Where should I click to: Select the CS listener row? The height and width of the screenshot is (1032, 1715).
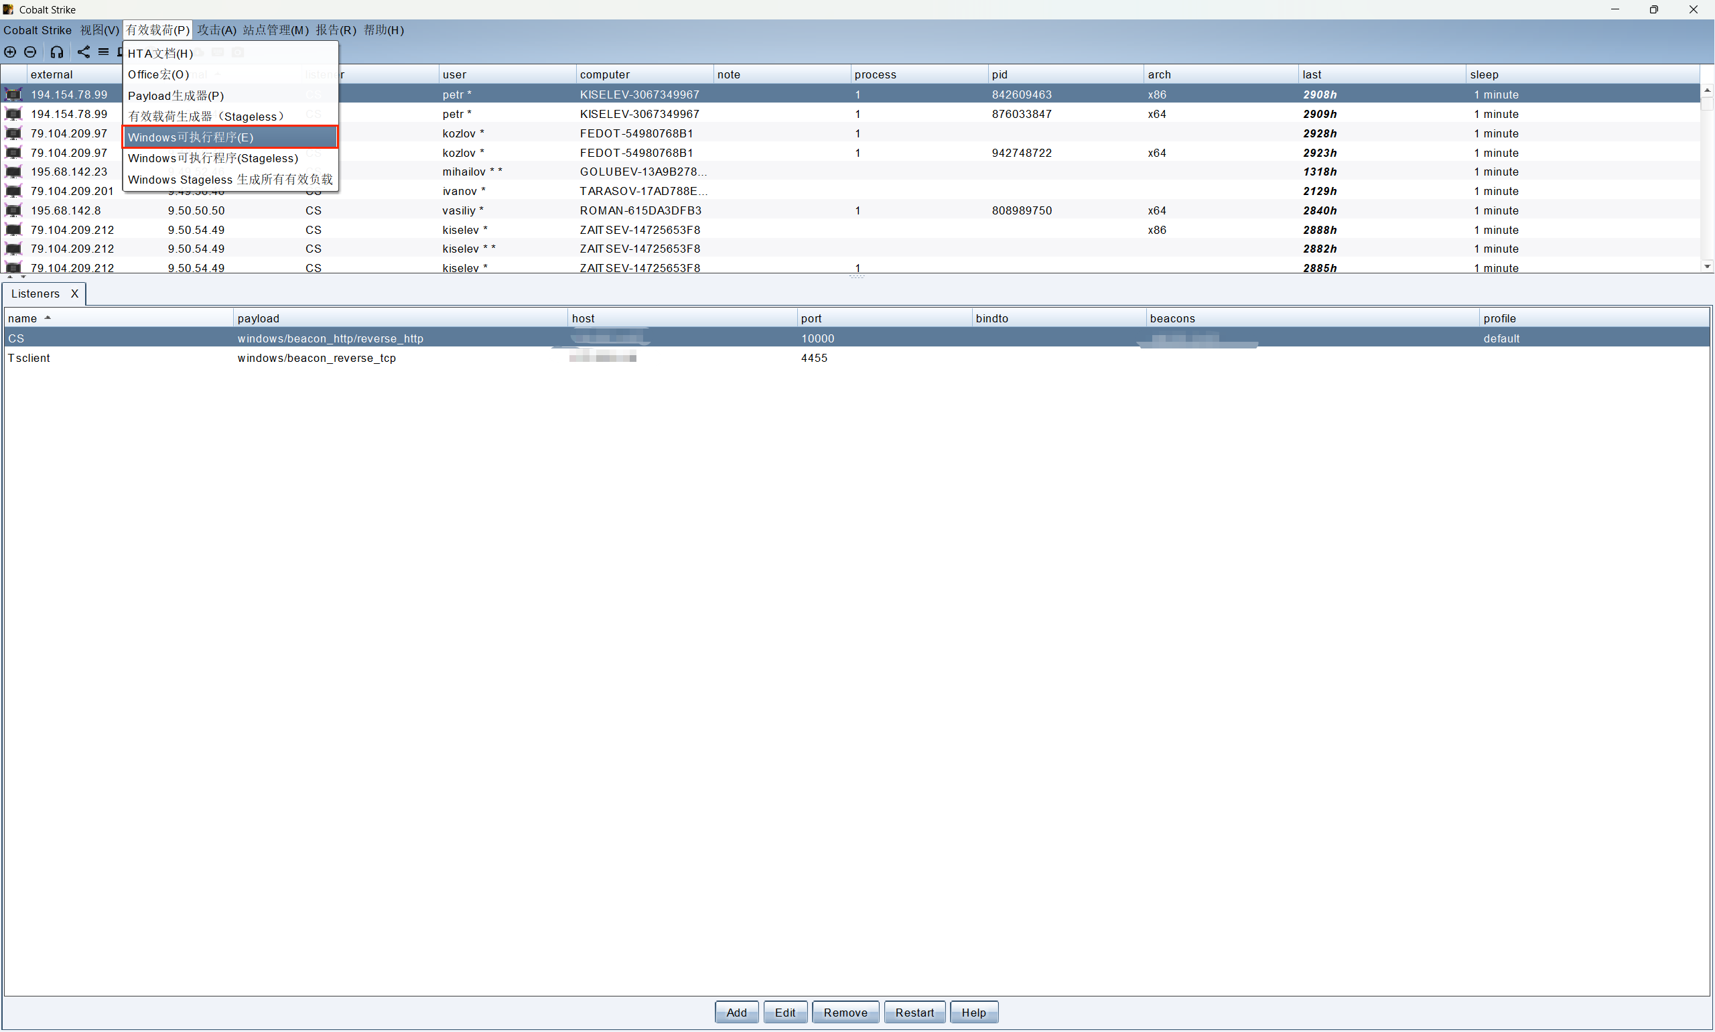[856, 338]
